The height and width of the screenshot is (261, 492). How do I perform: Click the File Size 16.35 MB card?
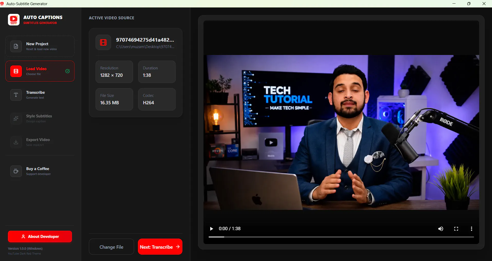pos(114,99)
